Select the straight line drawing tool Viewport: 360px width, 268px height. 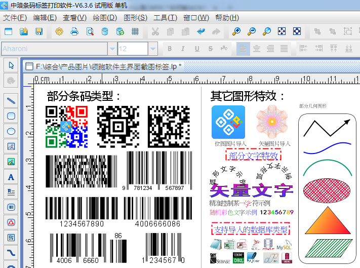(11, 101)
